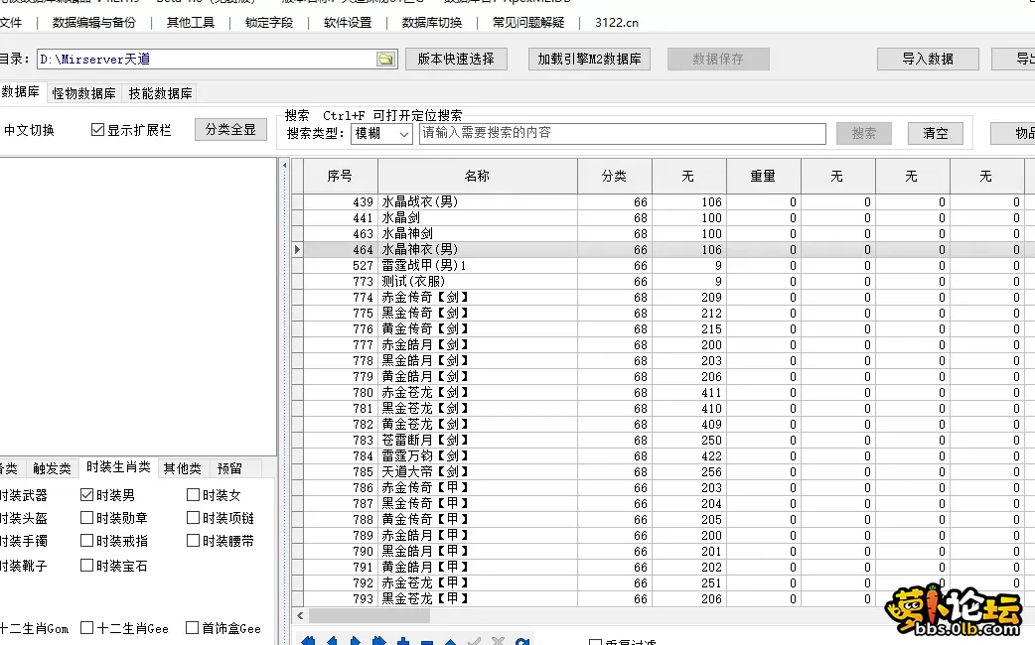1035x645 pixels.
Task: Click the current-row indicator arrow at row 464
Action: pos(297,249)
